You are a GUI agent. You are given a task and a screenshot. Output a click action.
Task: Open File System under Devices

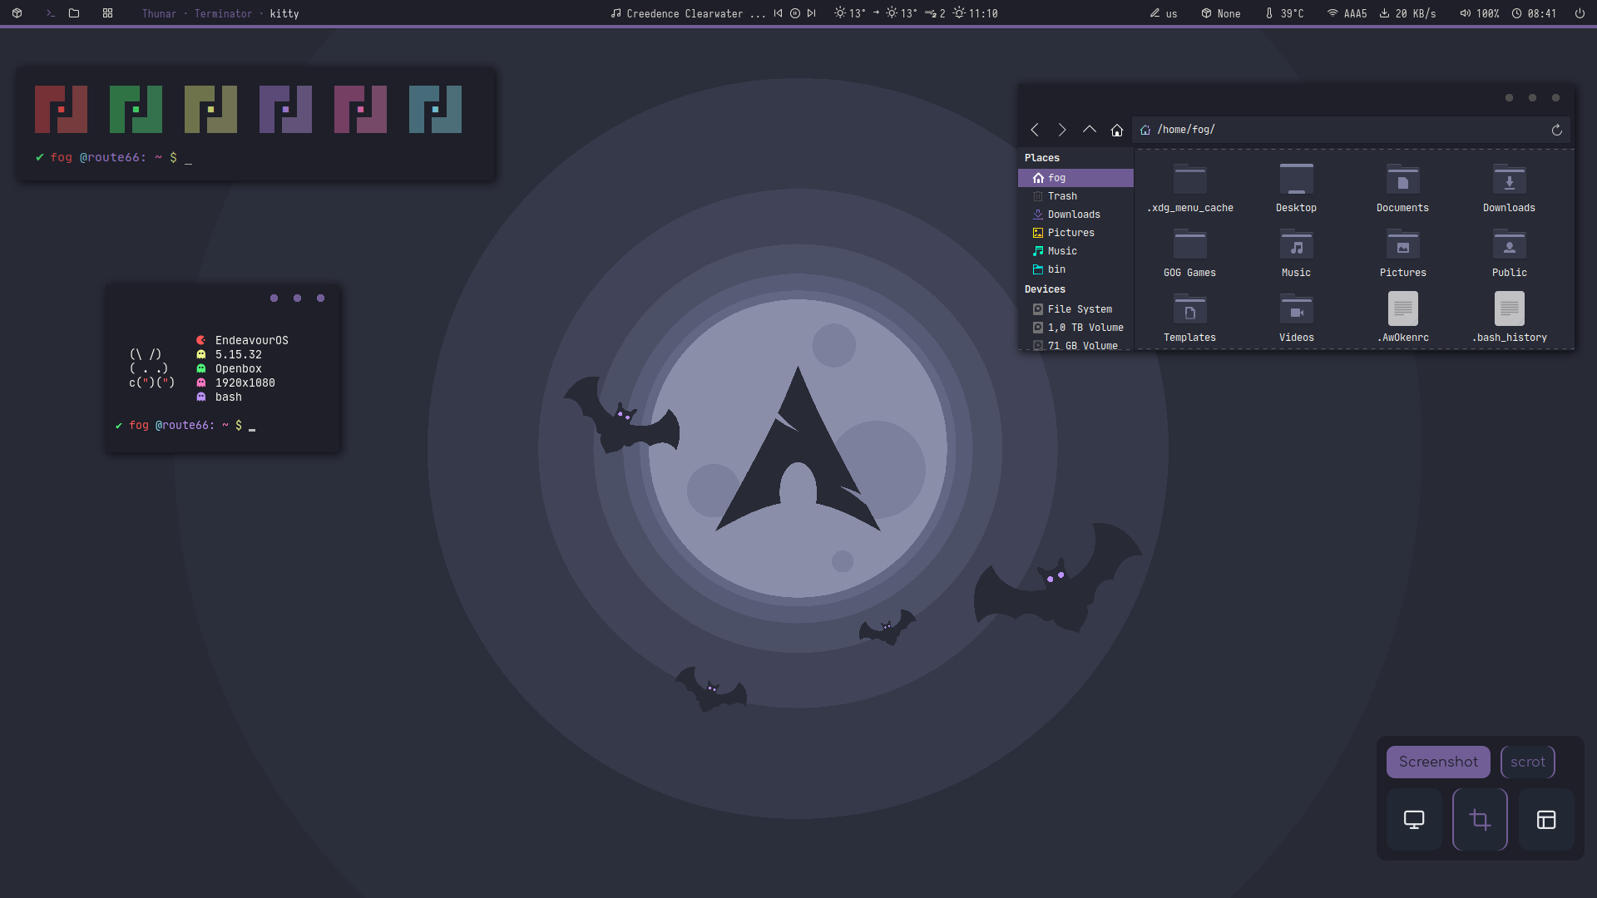[x=1075, y=309]
